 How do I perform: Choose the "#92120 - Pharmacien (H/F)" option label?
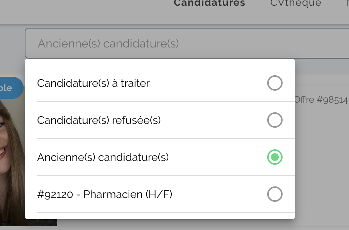[105, 194]
